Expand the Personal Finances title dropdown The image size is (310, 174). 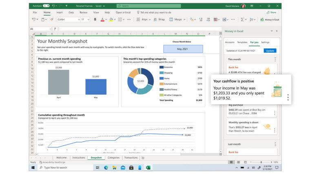click(x=104, y=6)
